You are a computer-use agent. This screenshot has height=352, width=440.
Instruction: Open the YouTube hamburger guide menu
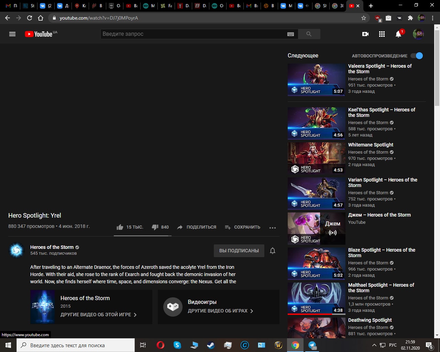[x=12, y=34]
